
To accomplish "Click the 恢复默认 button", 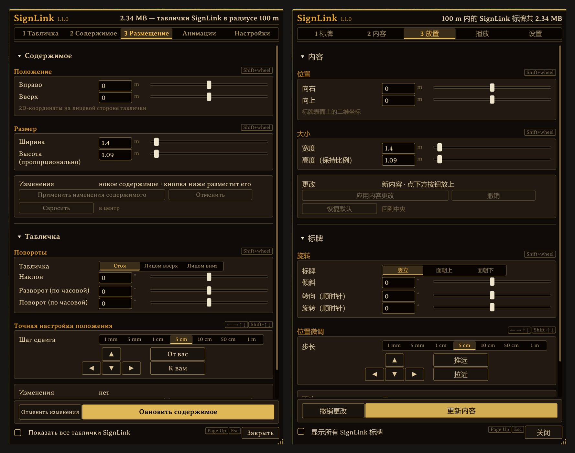I will tap(340, 209).
